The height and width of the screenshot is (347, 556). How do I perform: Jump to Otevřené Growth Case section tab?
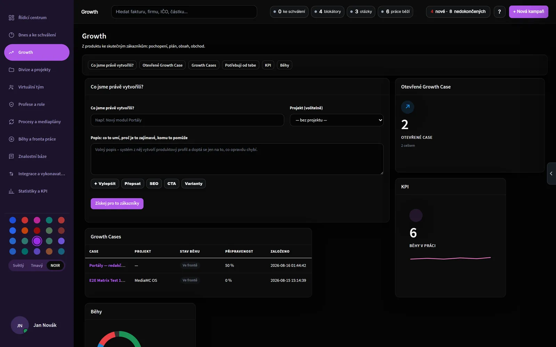[x=163, y=65]
